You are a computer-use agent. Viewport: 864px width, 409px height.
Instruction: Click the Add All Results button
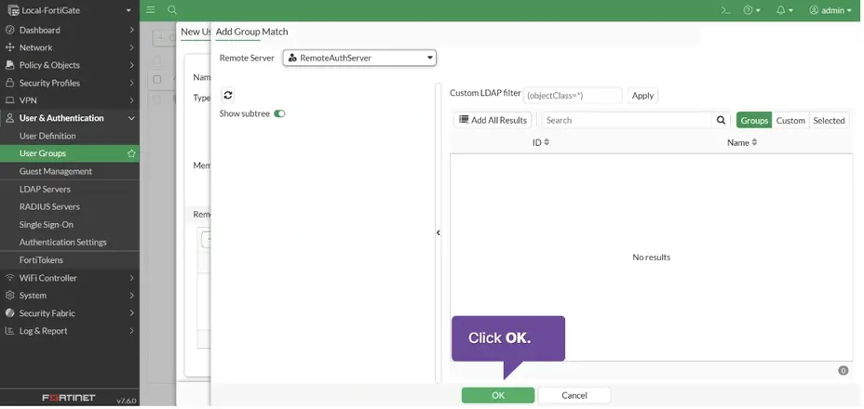493,120
